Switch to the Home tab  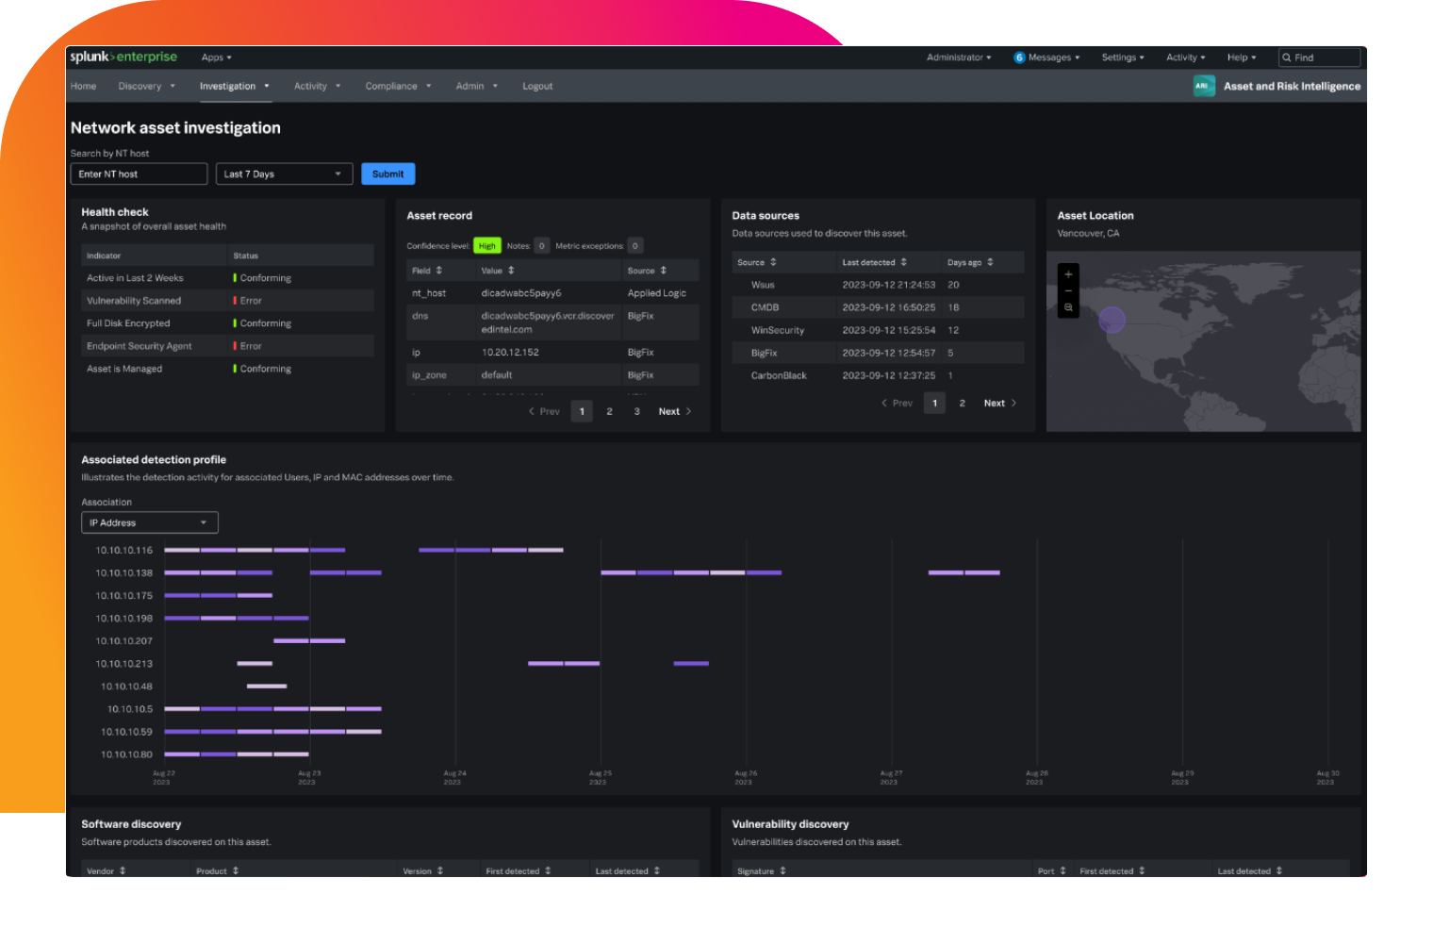click(83, 86)
